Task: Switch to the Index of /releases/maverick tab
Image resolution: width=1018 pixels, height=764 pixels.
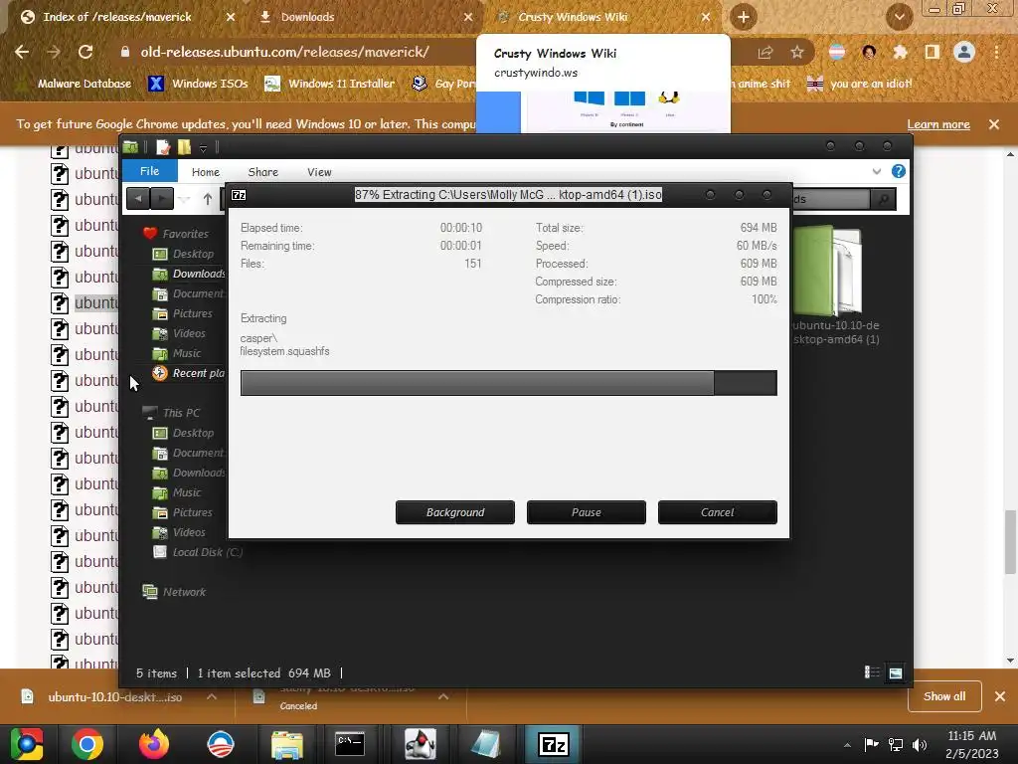Action: [117, 17]
